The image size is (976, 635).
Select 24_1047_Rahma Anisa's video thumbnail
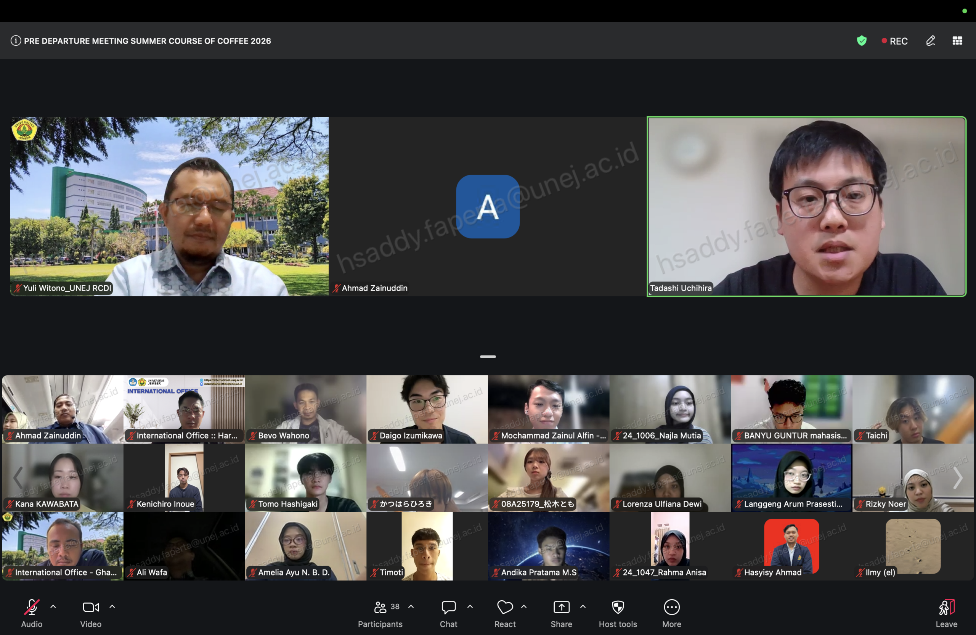tap(670, 546)
